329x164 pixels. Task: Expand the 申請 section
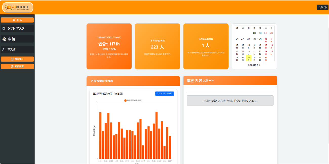17,39
